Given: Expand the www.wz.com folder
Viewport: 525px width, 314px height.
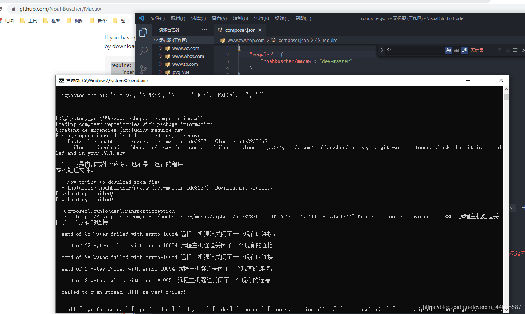Looking at the screenshot, I should 160,48.
